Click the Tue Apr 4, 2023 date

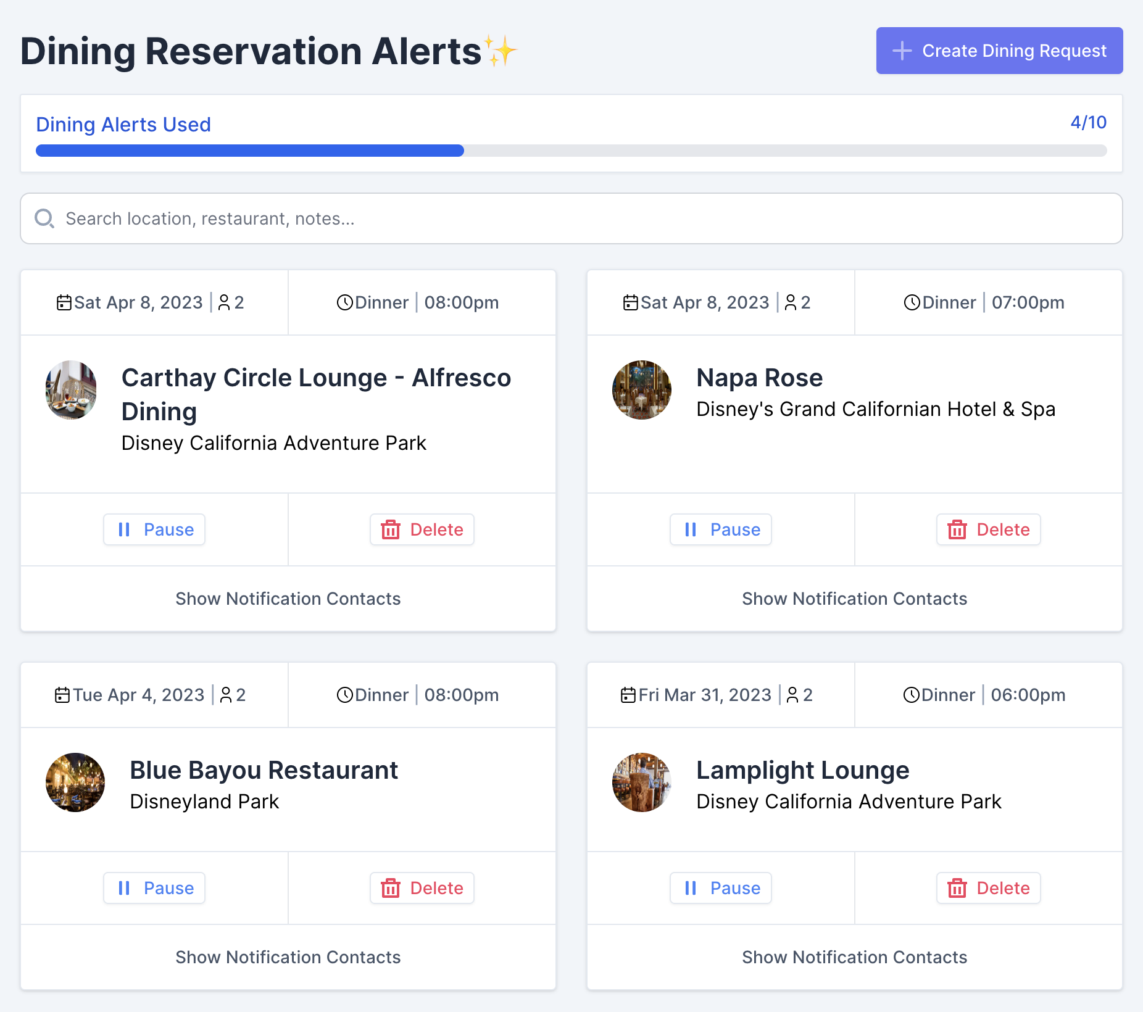tap(139, 695)
